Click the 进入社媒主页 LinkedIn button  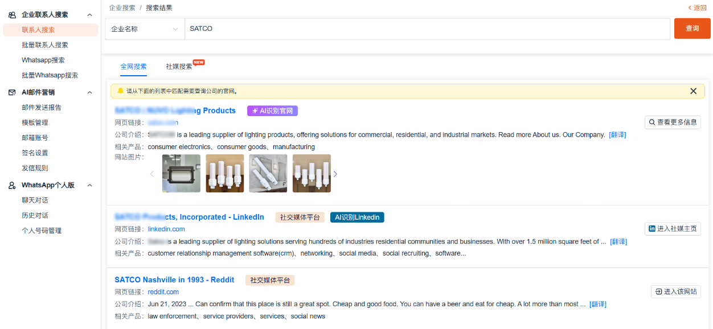[x=673, y=229]
